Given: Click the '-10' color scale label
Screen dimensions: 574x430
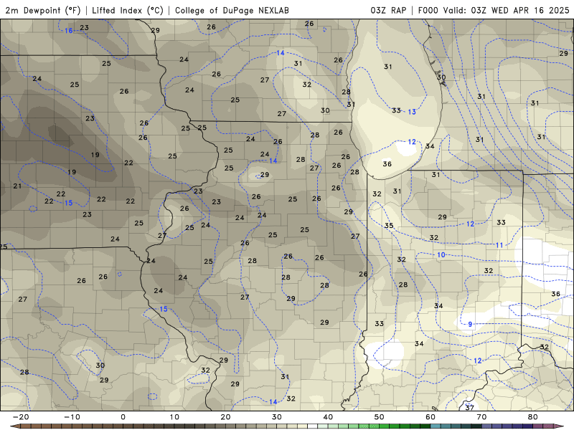Looking at the screenshot, I should 72,417.
